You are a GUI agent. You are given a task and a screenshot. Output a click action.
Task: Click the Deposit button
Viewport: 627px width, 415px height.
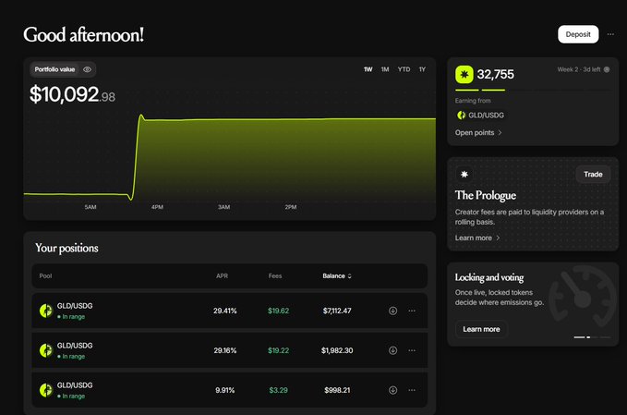click(x=578, y=34)
